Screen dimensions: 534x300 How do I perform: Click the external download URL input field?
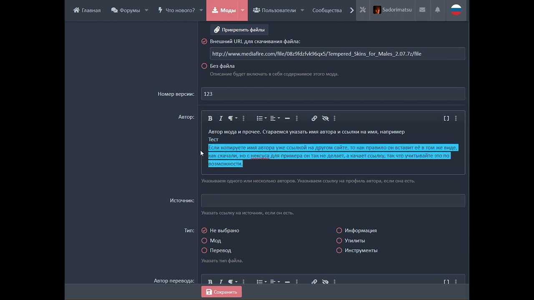point(337,54)
